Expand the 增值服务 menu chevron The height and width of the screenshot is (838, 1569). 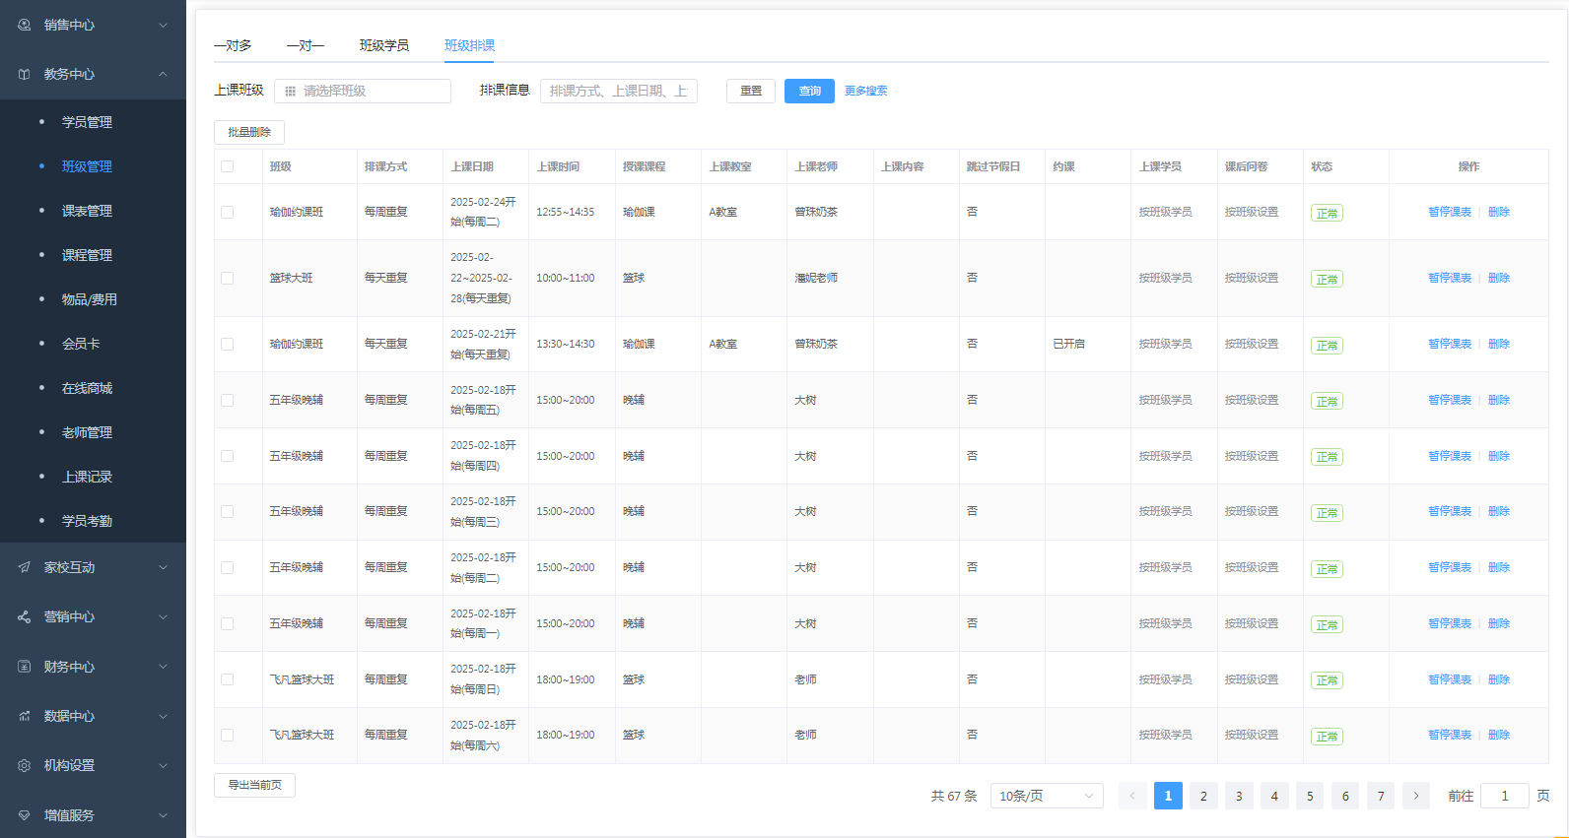164,815
